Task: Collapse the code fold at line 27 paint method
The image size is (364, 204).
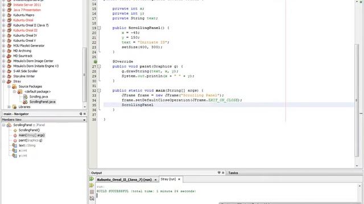Action: 99,66
